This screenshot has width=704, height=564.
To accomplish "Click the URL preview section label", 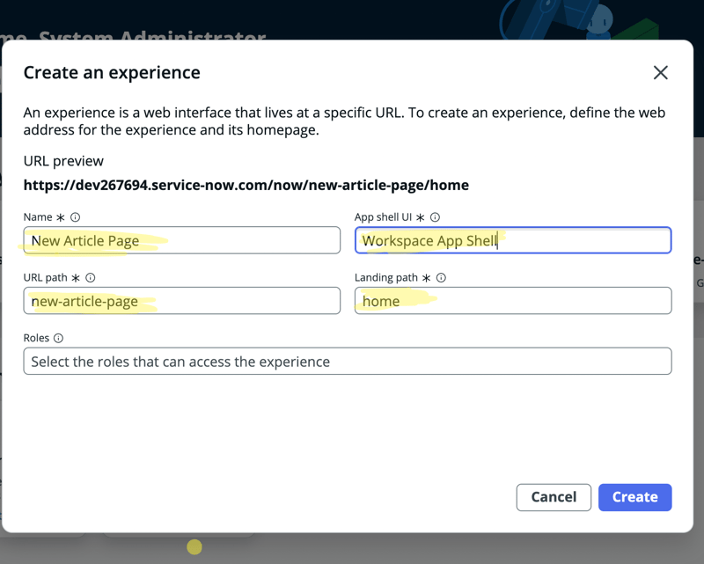I will click(x=63, y=161).
